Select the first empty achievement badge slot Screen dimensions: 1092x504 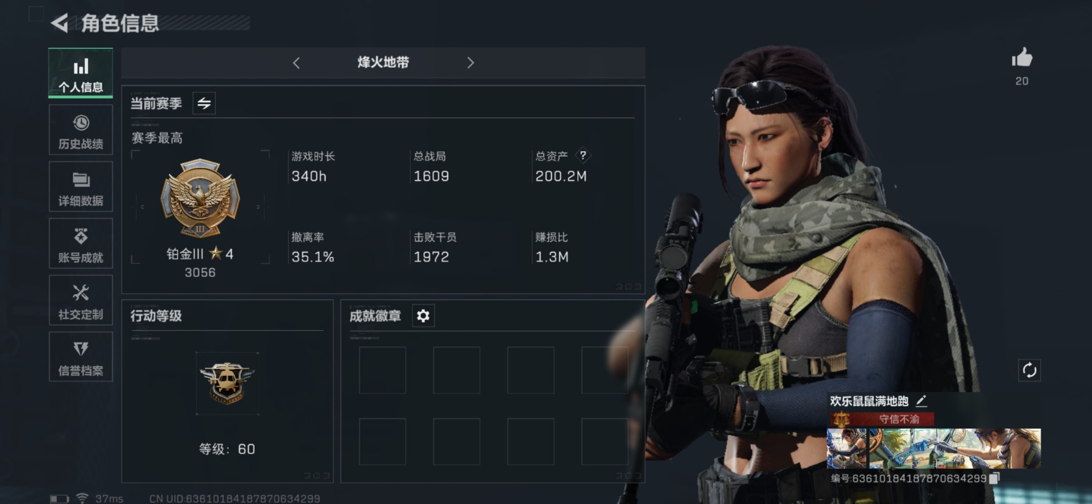click(382, 370)
